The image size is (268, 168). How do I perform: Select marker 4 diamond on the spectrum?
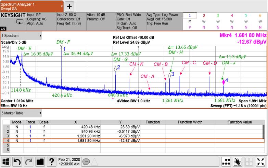pos(224,82)
